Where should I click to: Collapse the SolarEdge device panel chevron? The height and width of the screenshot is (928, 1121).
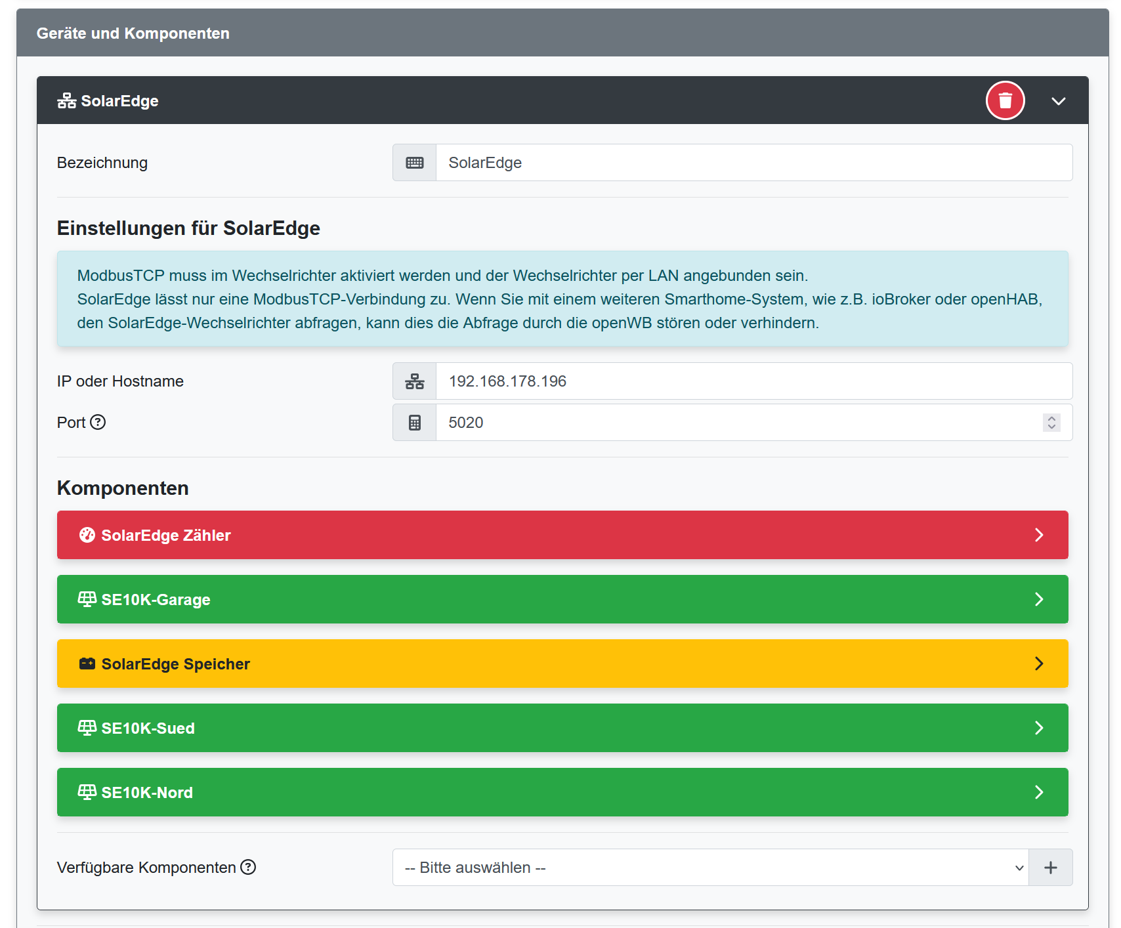pos(1058,101)
